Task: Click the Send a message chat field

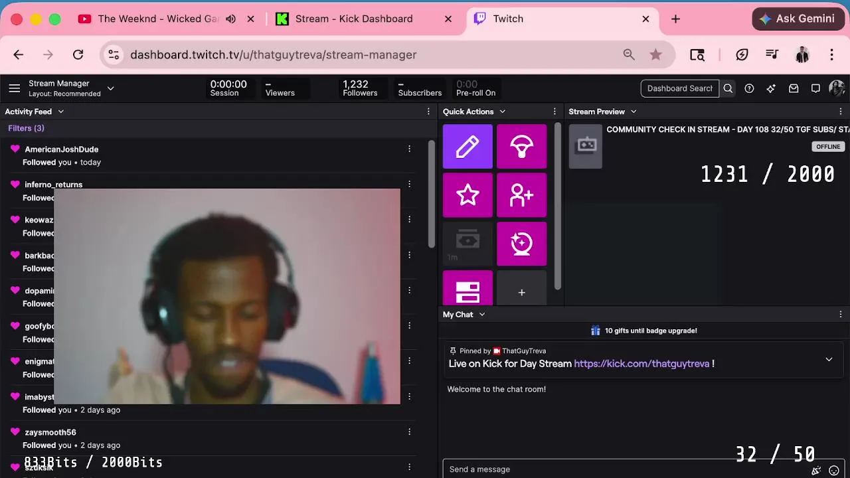Action: 624,469
